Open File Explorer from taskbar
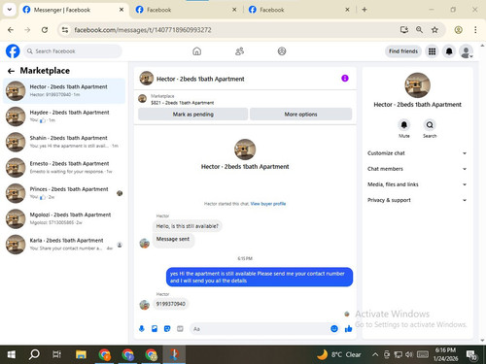Image resolution: width=486 pixels, height=364 pixels. point(81,354)
